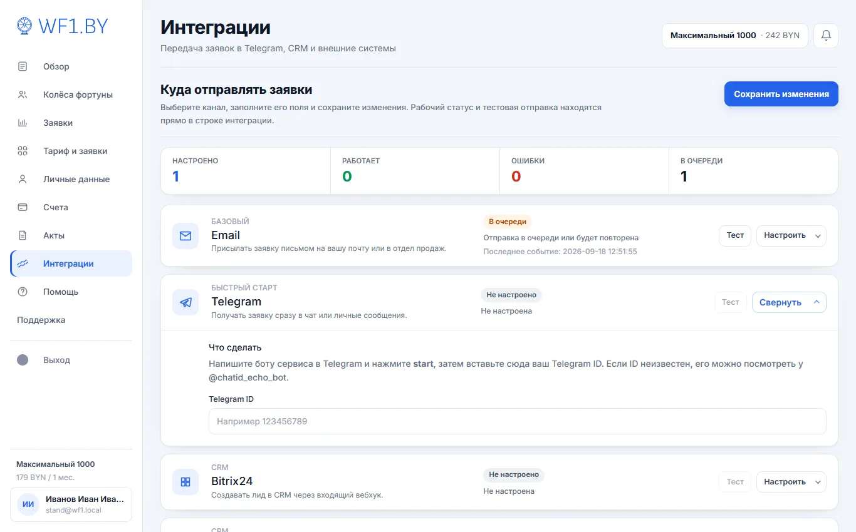Click the Не настроено badge in Telegram row
This screenshot has height=532, width=856.
pyautogui.click(x=512, y=295)
